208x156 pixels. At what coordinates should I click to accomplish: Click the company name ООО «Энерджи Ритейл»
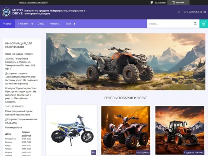point(19,54)
